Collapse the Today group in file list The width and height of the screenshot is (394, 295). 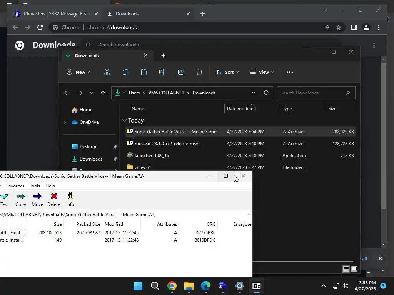pyautogui.click(x=124, y=121)
